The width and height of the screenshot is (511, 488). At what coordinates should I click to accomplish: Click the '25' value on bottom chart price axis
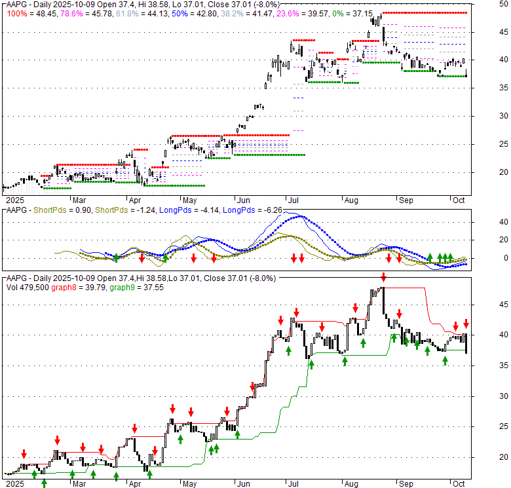coord(504,426)
